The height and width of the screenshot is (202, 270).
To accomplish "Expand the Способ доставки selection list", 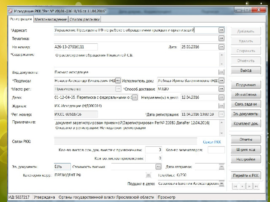I will pos(221,89).
